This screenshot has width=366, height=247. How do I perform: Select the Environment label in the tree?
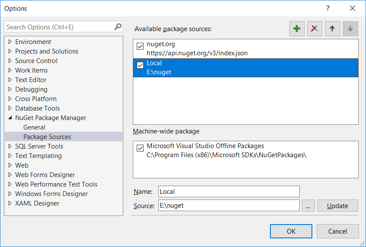tap(33, 42)
